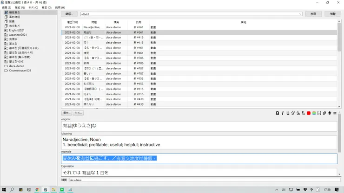Image resolution: width=344 pixels, height=193 pixels.
Task: Open the notification center icon
Action: tap(337, 189)
